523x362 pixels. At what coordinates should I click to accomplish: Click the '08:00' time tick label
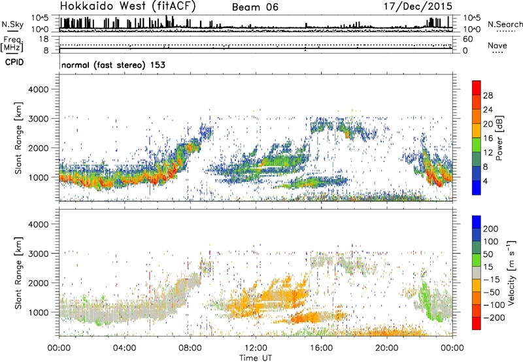[190, 348]
